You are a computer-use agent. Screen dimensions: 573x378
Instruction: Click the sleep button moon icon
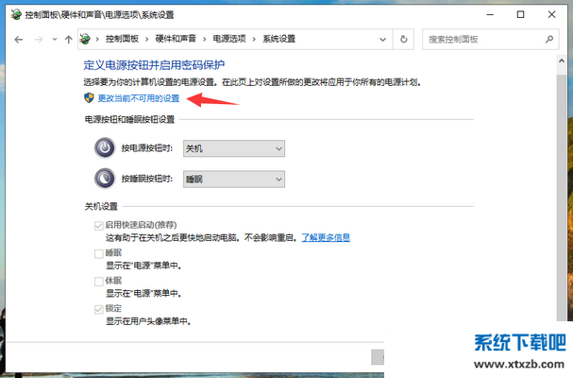104,179
